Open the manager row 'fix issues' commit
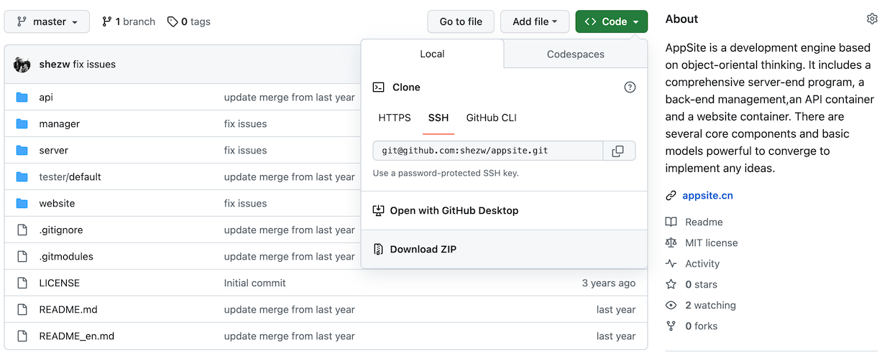Viewport: 887px width, 355px height. tap(245, 124)
